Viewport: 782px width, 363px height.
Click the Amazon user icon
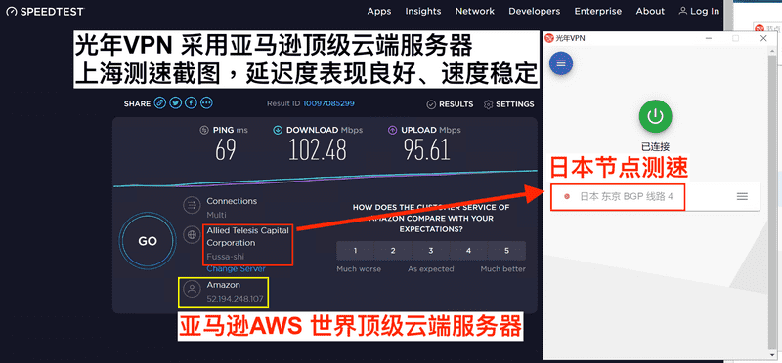tap(191, 289)
